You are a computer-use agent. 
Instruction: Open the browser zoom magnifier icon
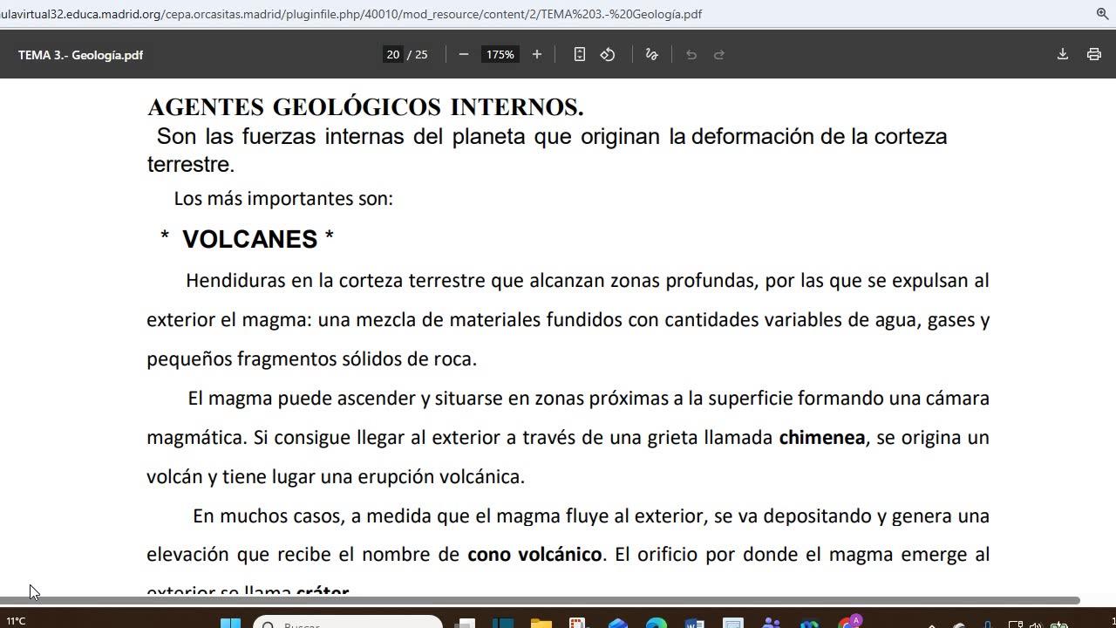coord(1102,14)
